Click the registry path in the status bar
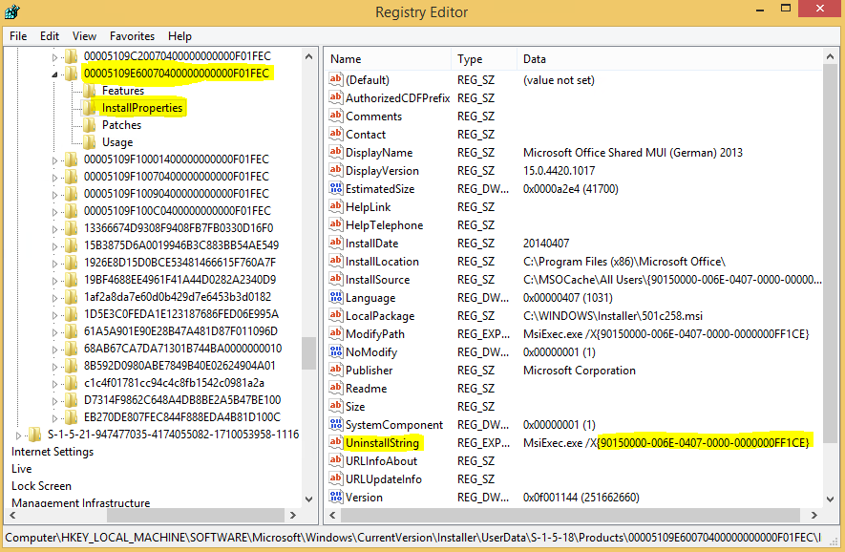The width and height of the screenshot is (845, 552). (x=413, y=538)
